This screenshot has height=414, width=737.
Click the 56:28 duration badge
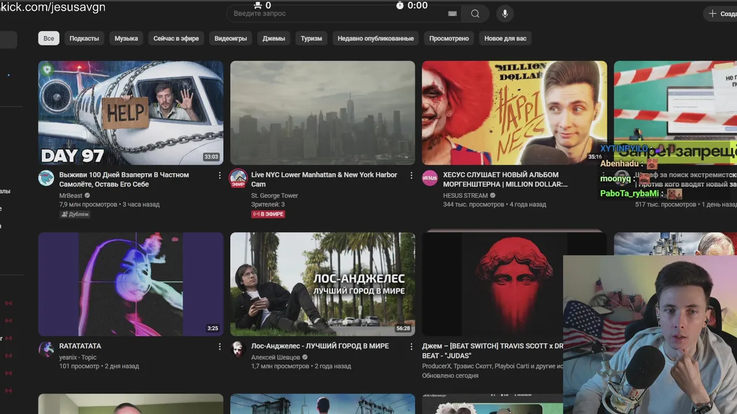point(403,328)
